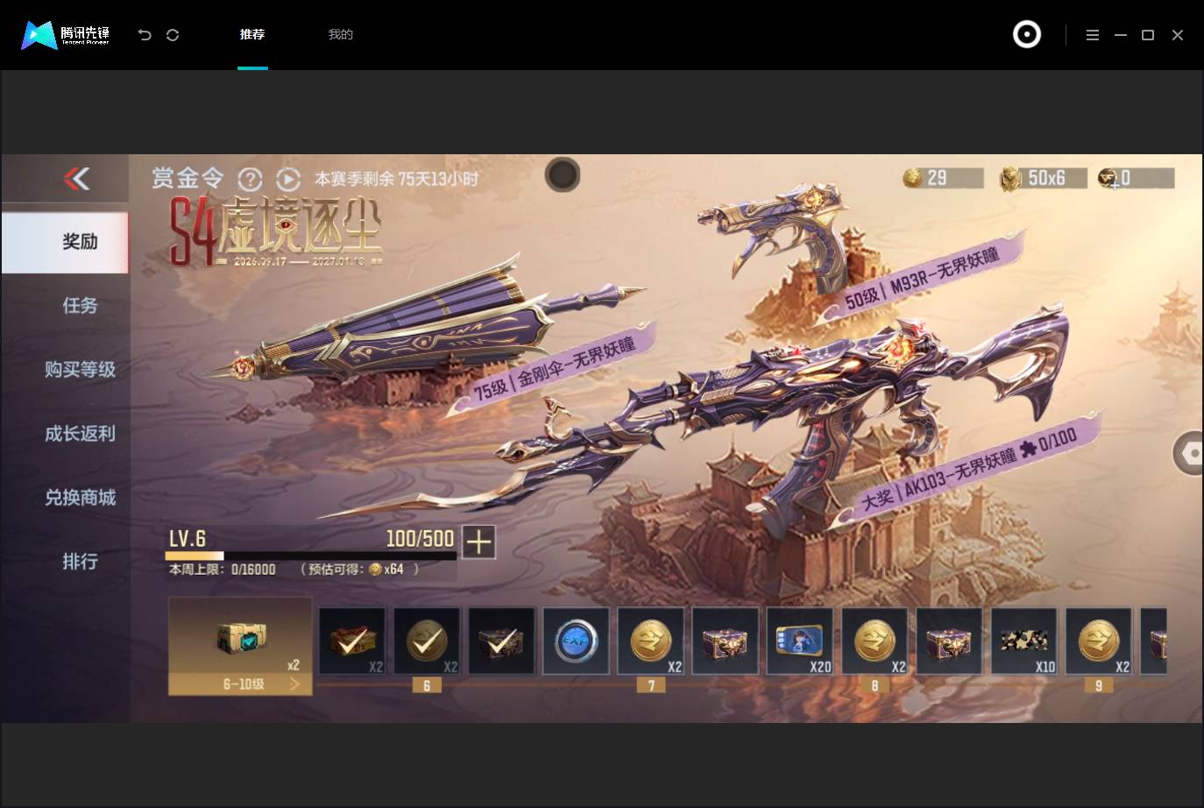Click the 本周上限: 0/16000 text
The width and height of the screenshot is (1204, 808).
(x=223, y=570)
